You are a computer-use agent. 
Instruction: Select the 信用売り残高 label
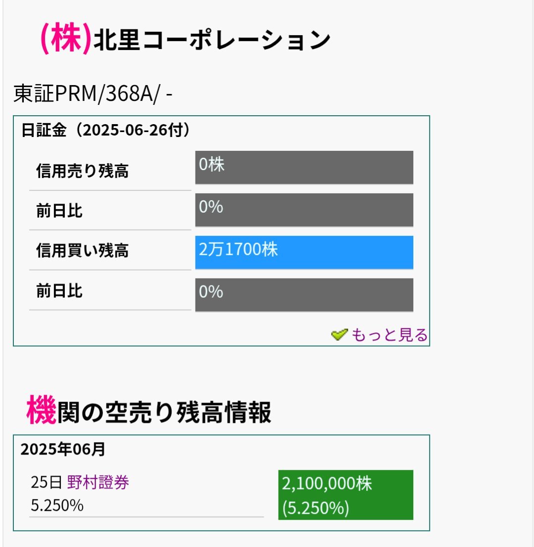coord(82,171)
